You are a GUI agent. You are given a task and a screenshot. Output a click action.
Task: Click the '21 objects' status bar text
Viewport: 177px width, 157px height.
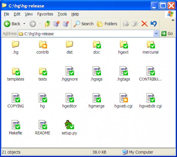(x=11, y=152)
